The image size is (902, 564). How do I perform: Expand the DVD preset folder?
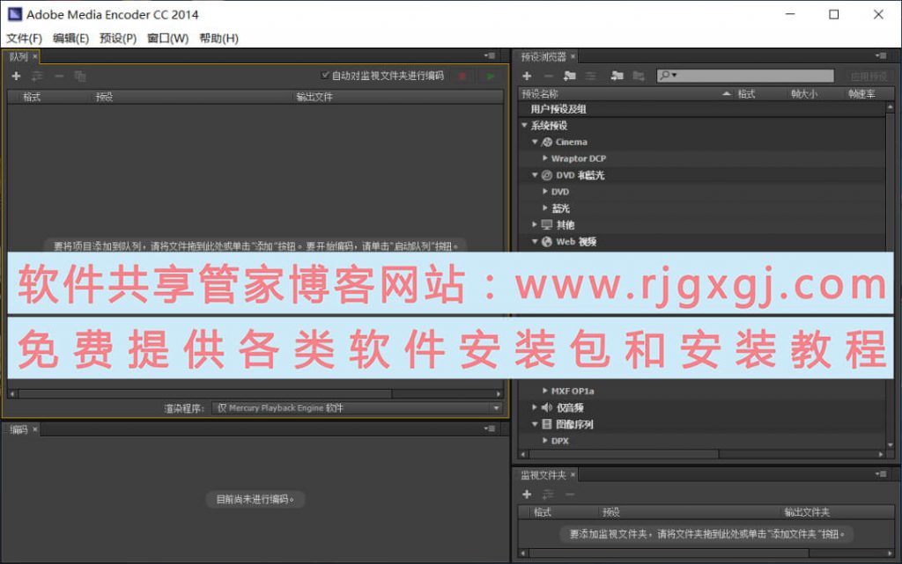tap(544, 191)
